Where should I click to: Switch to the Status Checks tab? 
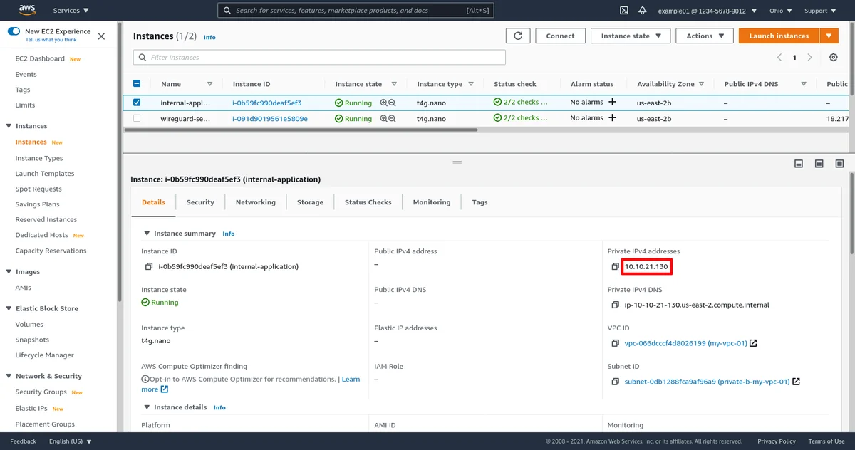[x=368, y=202]
